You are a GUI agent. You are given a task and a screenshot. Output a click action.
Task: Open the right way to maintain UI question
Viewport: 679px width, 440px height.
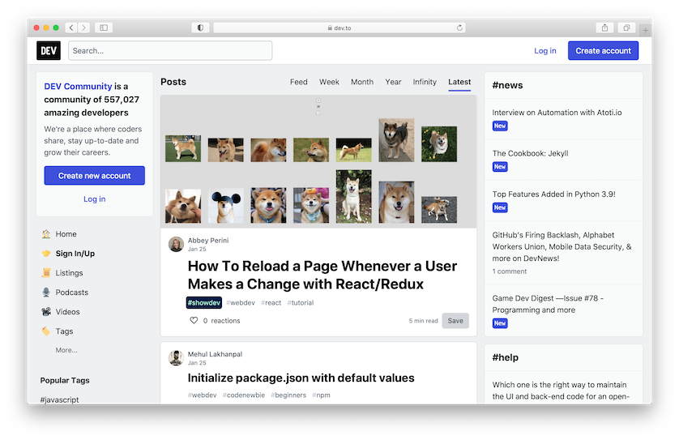click(561, 391)
